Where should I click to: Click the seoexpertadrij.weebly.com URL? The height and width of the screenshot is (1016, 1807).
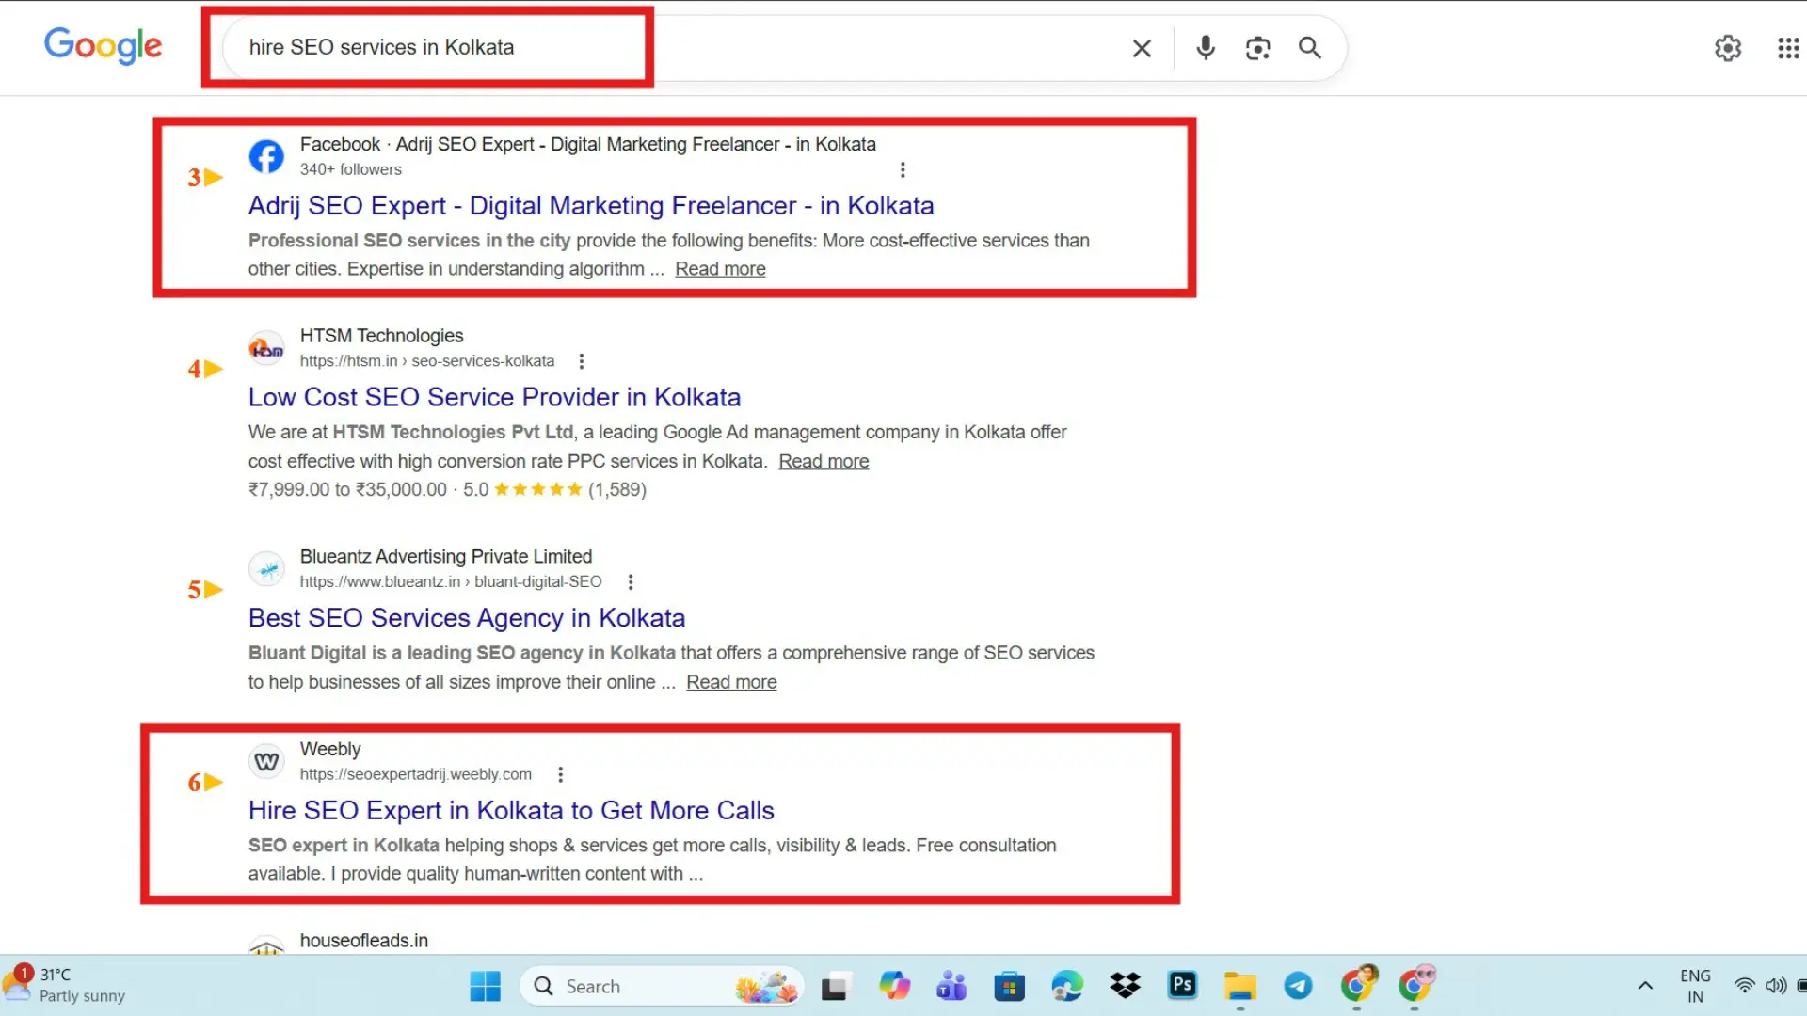coord(416,774)
